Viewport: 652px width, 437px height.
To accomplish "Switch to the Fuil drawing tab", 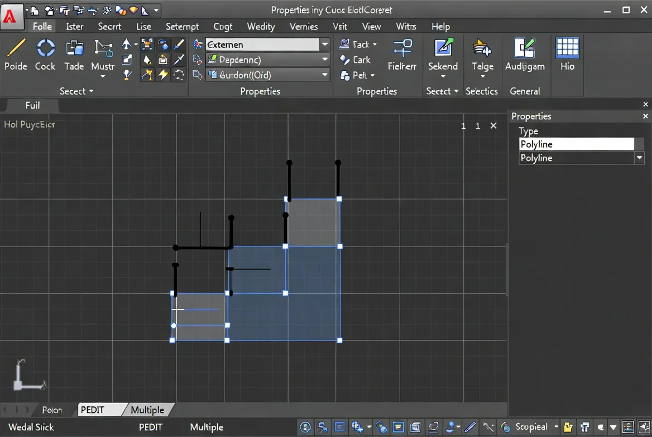I will point(32,105).
